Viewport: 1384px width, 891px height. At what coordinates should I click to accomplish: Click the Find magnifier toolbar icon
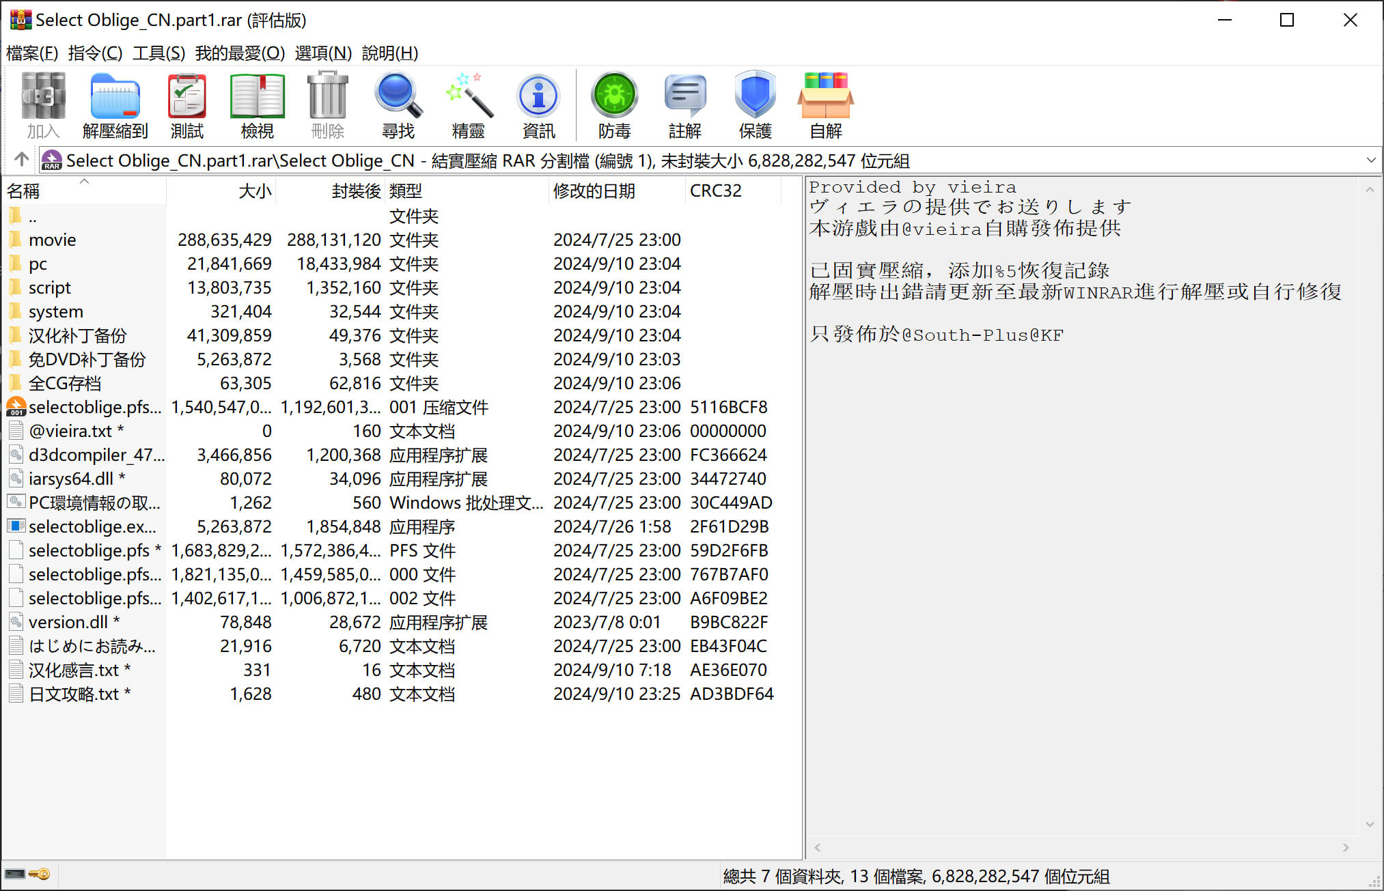pyautogui.click(x=398, y=104)
